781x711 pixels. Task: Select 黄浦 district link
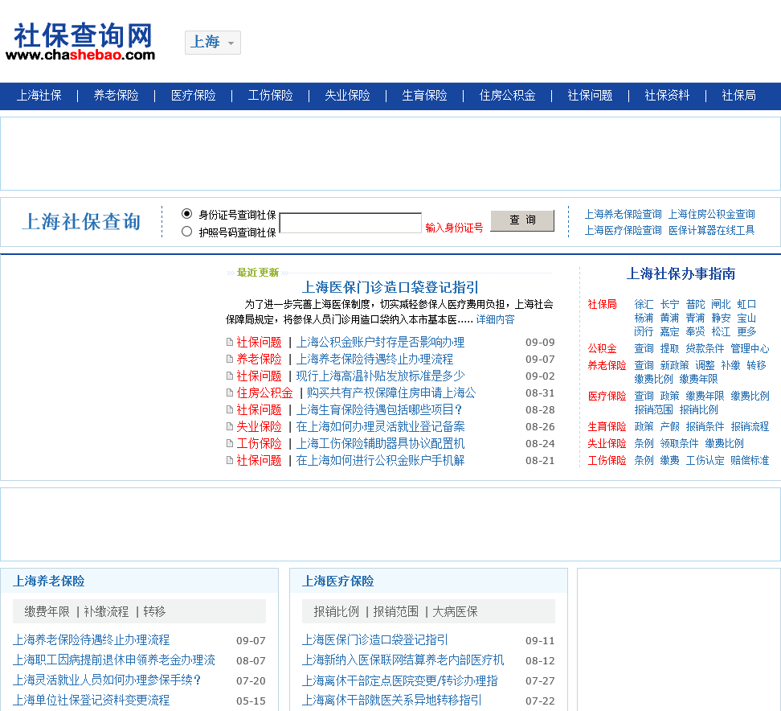pyautogui.click(x=669, y=319)
